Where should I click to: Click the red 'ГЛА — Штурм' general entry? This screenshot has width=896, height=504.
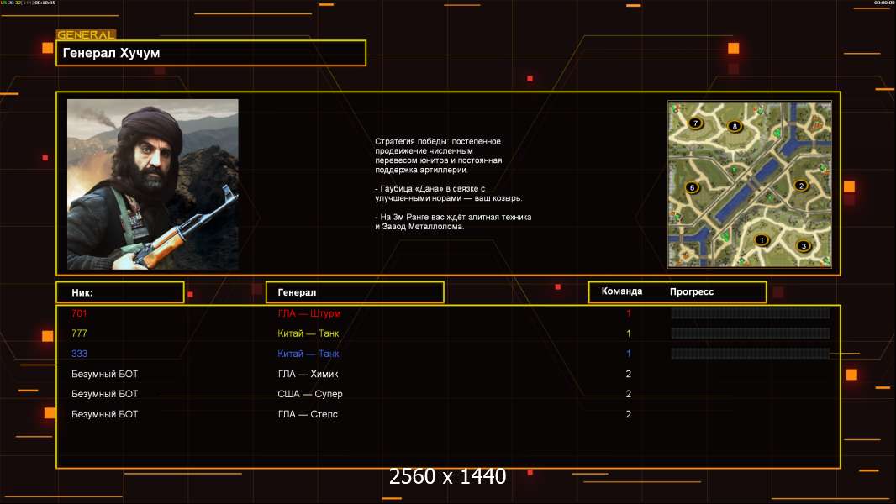click(x=308, y=313)
